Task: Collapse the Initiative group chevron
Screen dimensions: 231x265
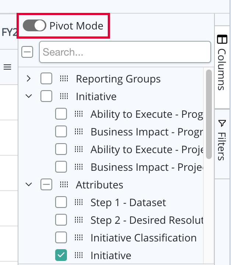Action: click(x=29, y=96)
